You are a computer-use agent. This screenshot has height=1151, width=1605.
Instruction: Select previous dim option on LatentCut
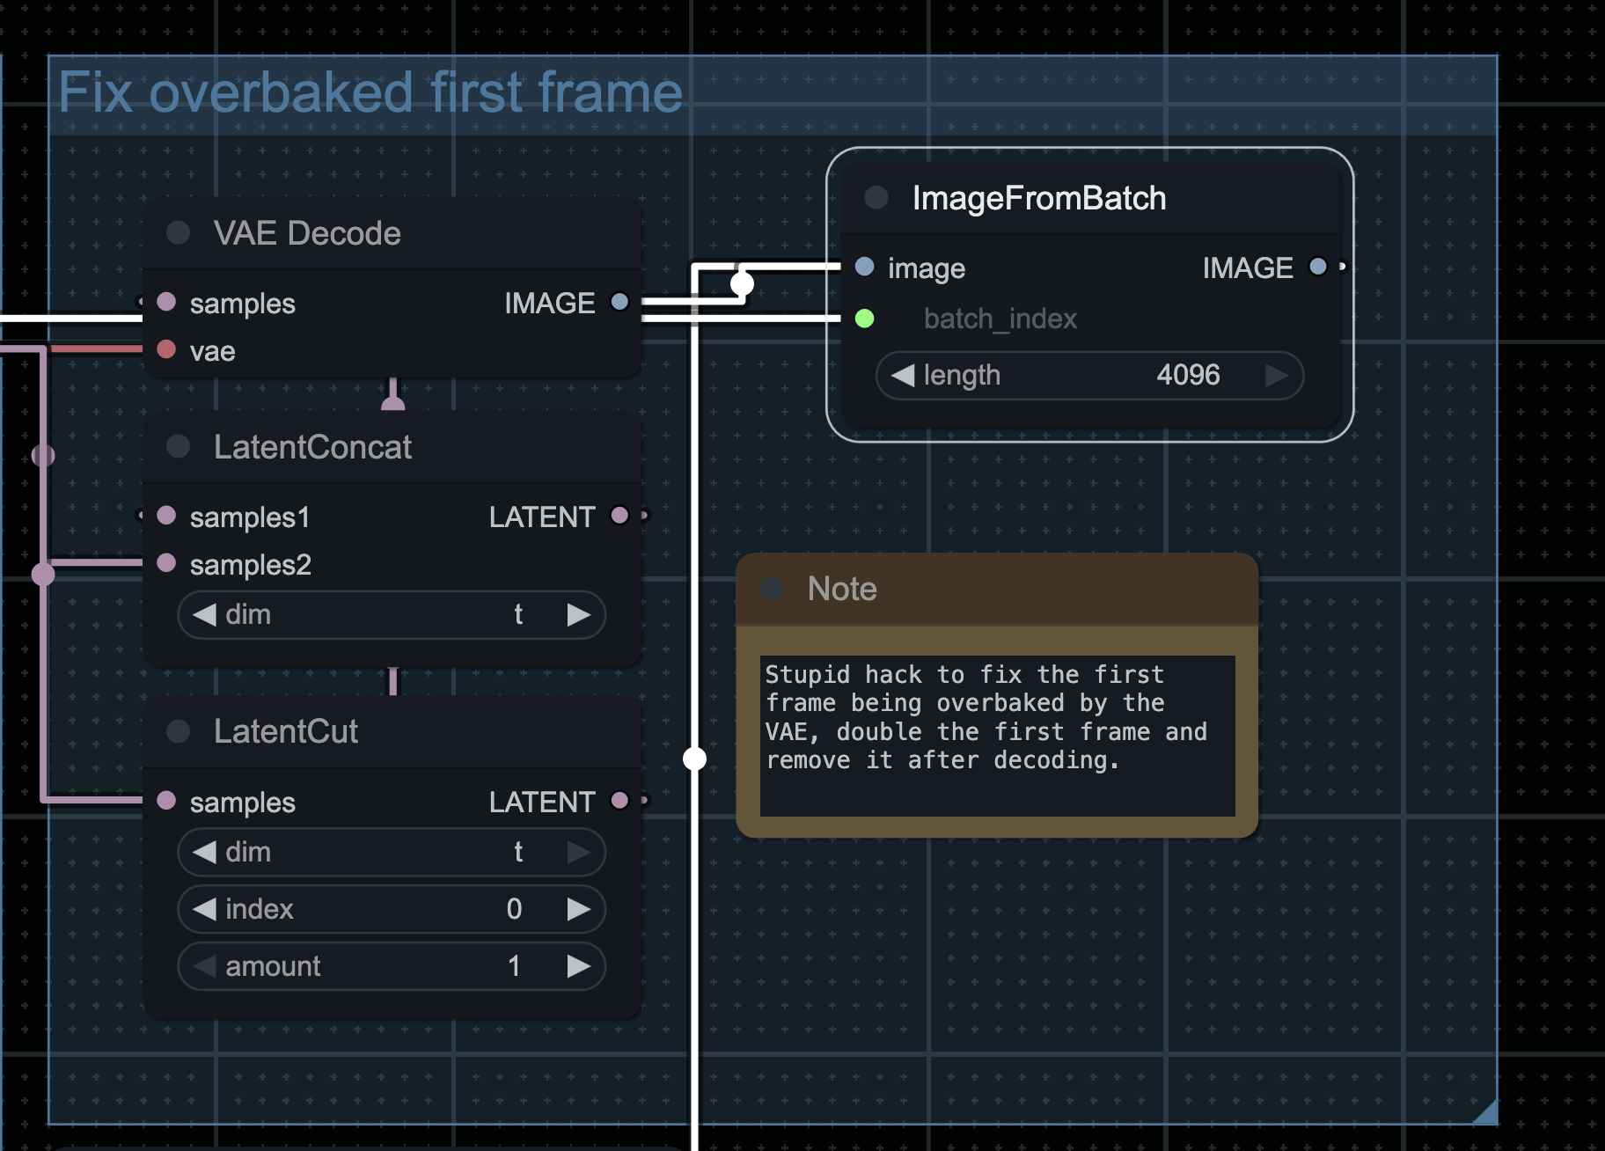pos(204,852)
